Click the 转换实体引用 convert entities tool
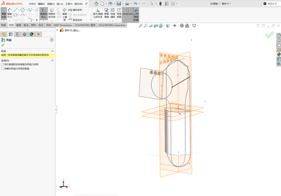 pos(52,13)
